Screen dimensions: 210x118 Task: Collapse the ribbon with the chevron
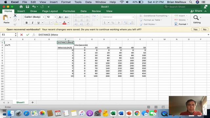coord(206,11)
